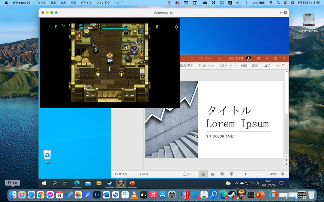Image resolution: width=324 pixels, height=202 pixels.
Task: Toggle PowerPoint ribbon display options
Action: tap(258, 58)
